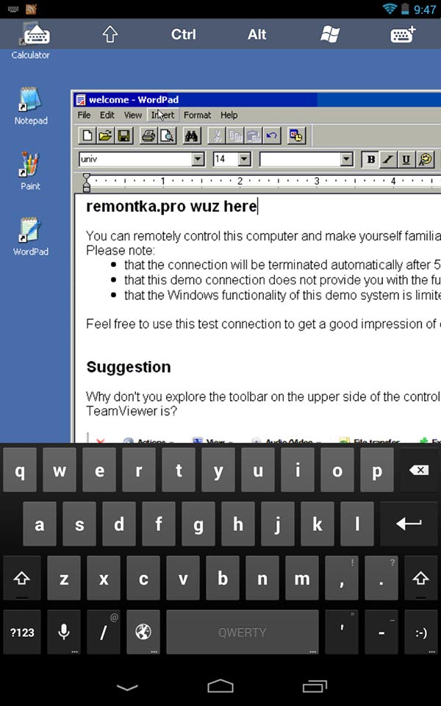Expand the font size dropdown showing 14
This screenshot has height=706, width=441.
coord(244,159)
